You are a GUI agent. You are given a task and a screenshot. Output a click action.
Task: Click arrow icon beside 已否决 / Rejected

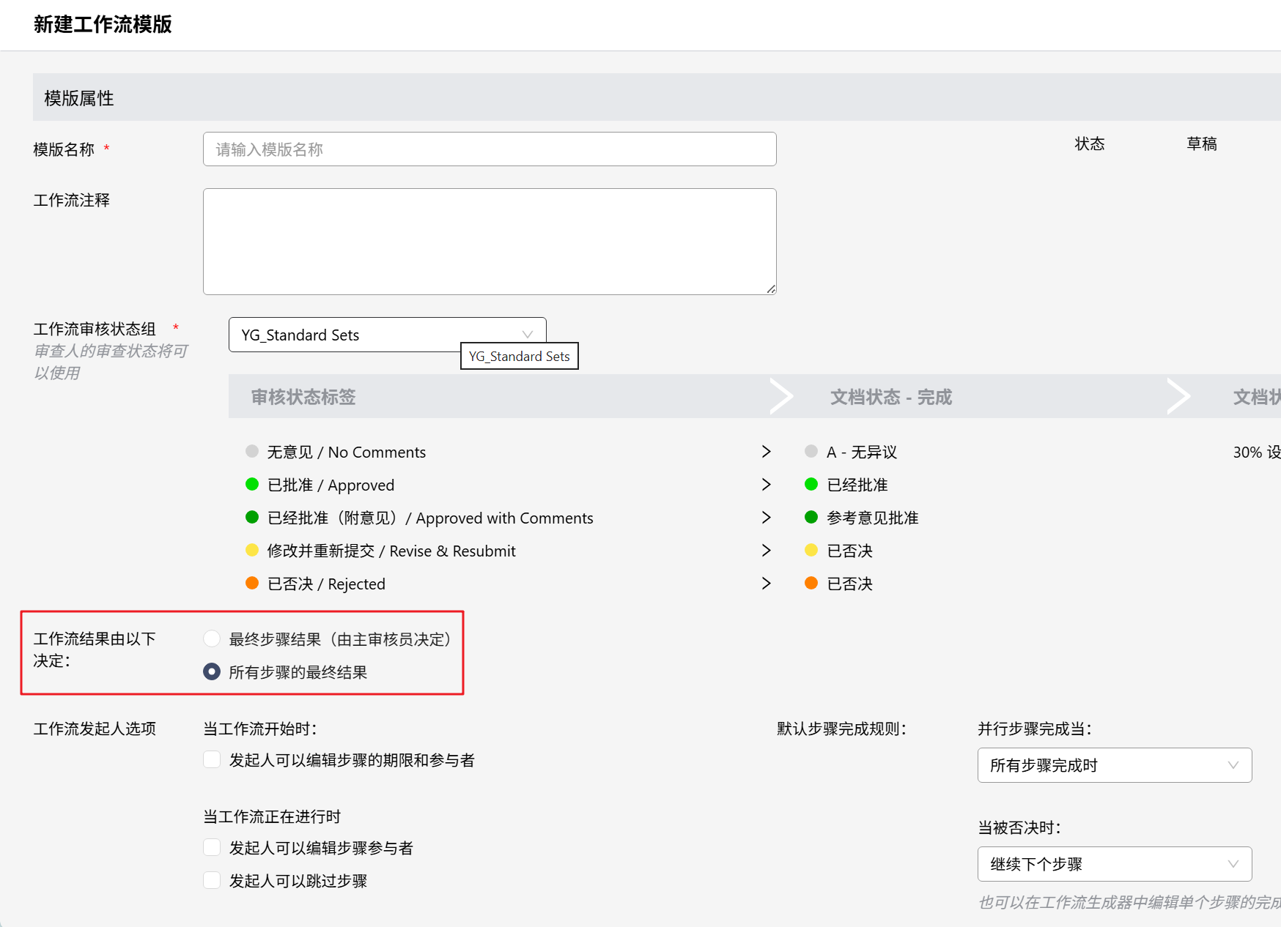(x=766, y=584)
